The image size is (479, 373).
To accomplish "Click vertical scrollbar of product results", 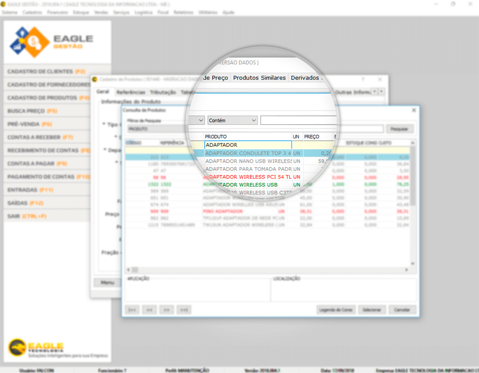I will 413,203.
